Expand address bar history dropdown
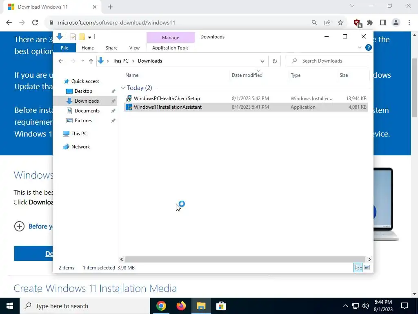 point(262,61)
